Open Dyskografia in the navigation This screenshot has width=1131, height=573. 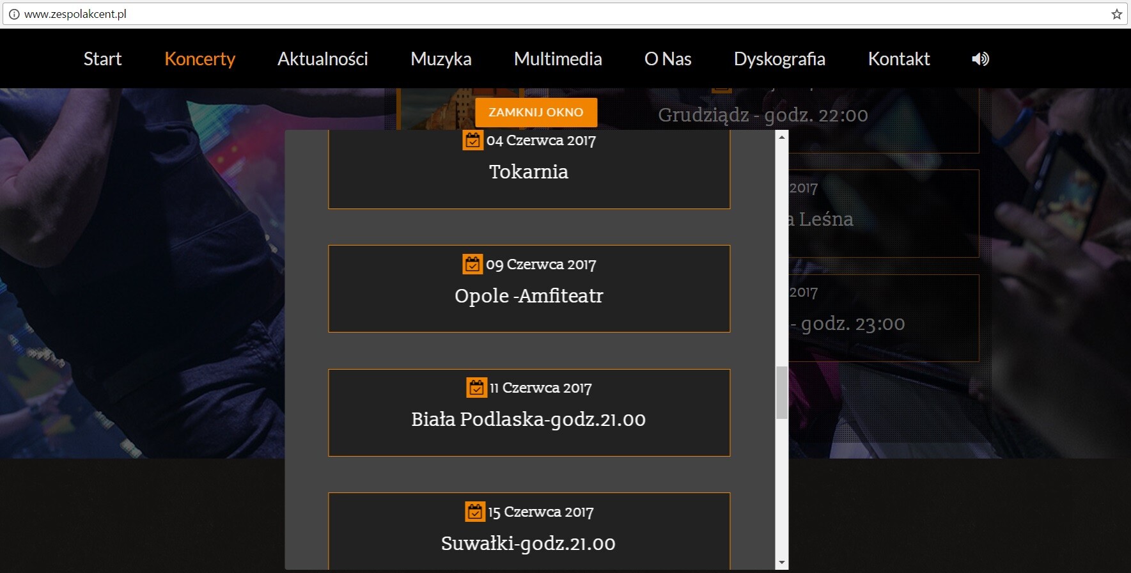pyautogui.click(x=779, y=59)
